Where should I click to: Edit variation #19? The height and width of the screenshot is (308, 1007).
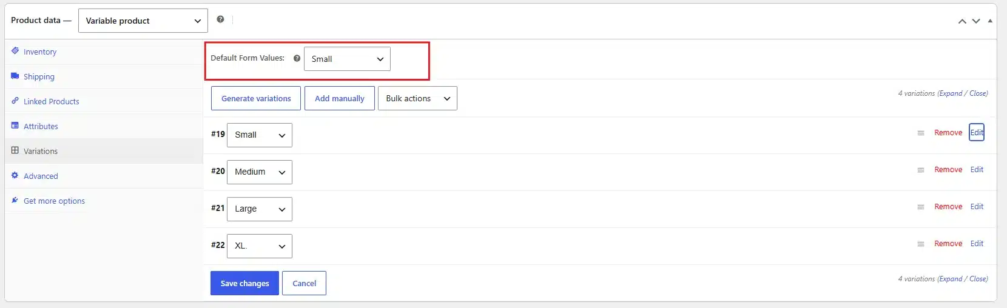(977, 133)
